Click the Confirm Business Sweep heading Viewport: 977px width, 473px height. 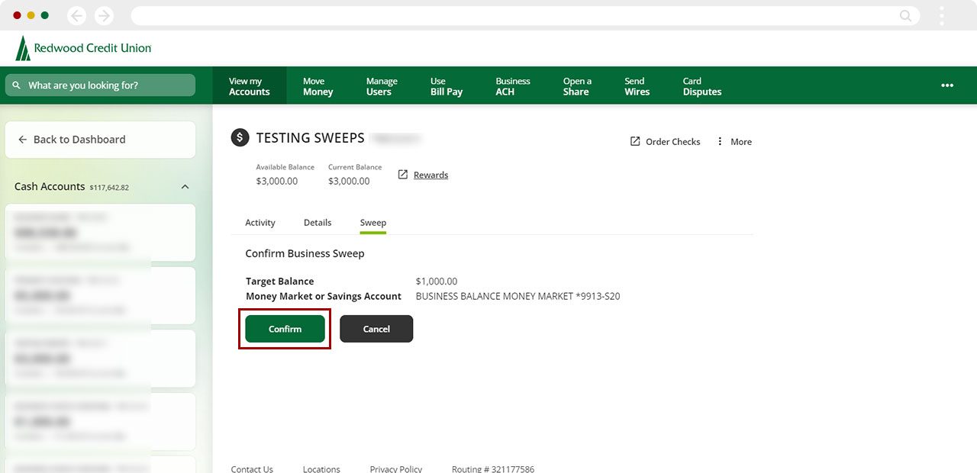305,253
